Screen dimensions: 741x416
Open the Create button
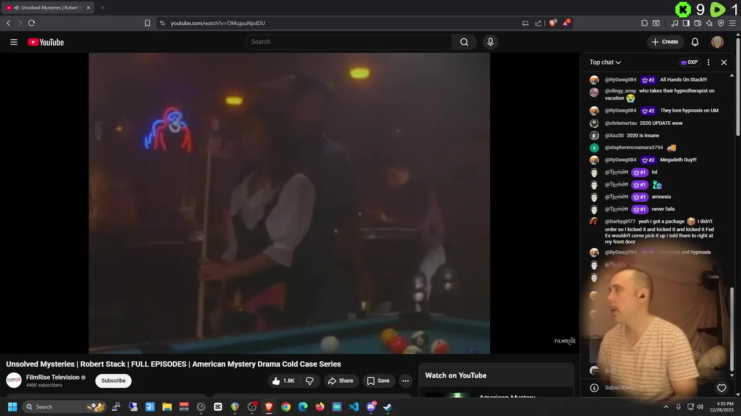pyautogui.click(x=665, y=42)
